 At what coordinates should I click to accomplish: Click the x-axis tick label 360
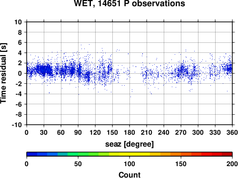[232, 132]
